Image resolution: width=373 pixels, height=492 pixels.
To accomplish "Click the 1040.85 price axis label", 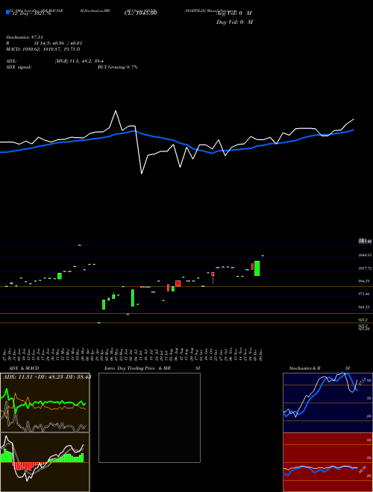I will 365,256.
